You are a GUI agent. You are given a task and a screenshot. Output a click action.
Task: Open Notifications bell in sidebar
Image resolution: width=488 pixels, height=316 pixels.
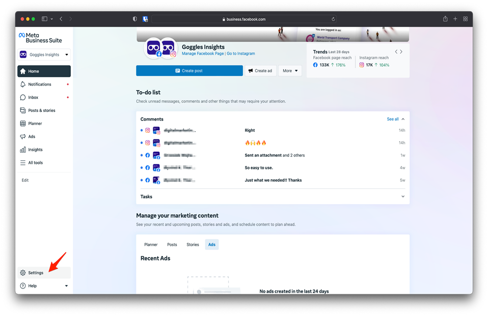(x=23, y=84)
